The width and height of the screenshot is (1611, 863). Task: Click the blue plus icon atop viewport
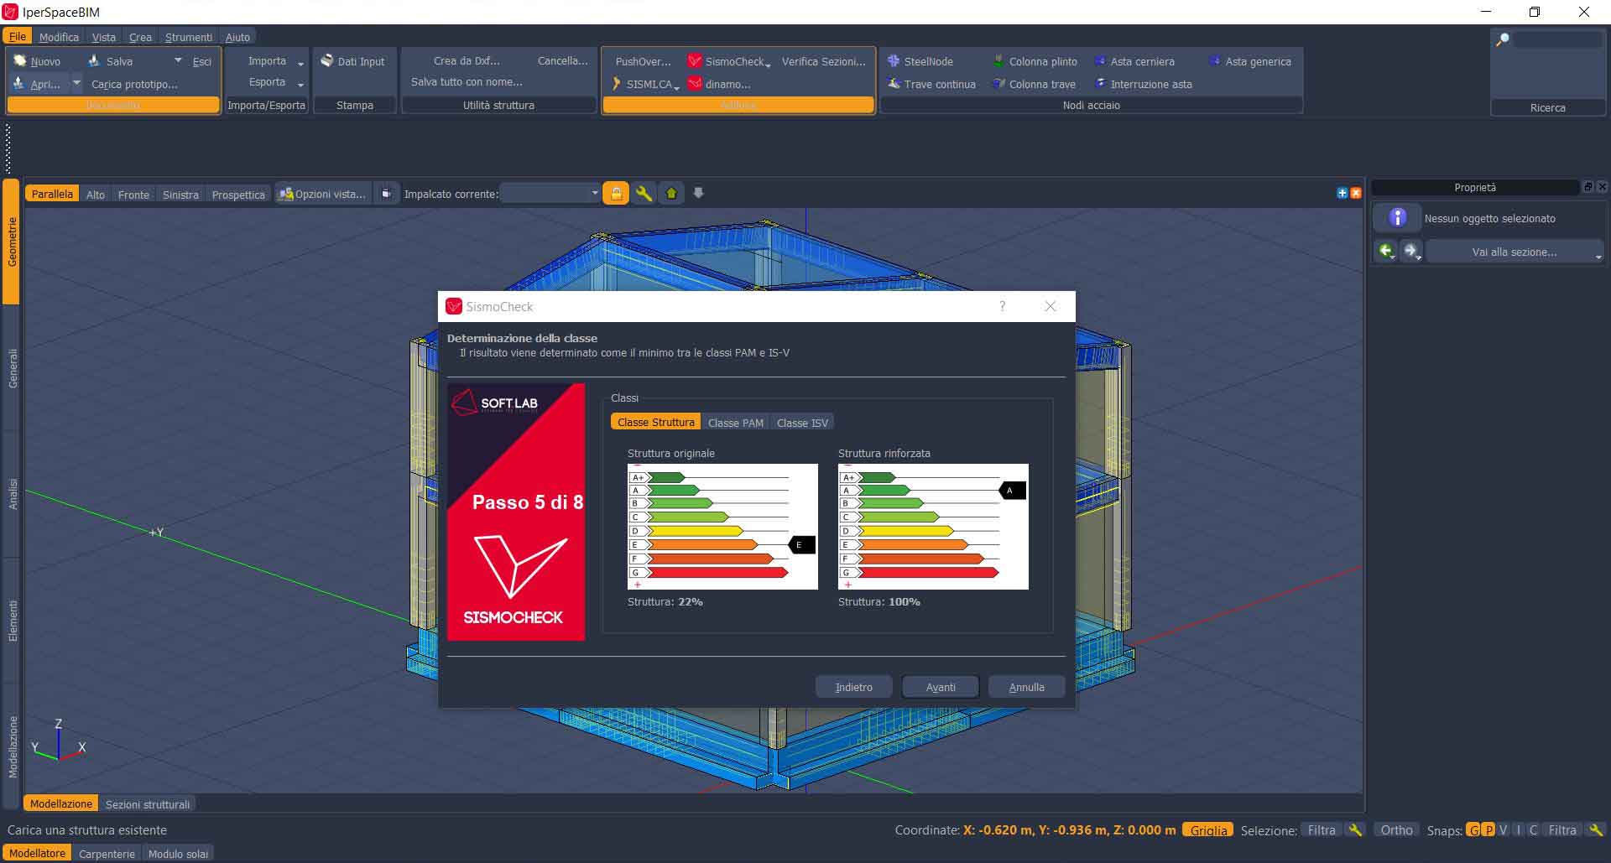(1342, 193)
